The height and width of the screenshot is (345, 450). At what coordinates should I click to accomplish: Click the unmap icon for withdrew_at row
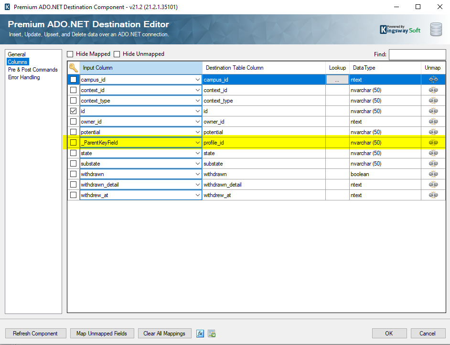point(433,195)
